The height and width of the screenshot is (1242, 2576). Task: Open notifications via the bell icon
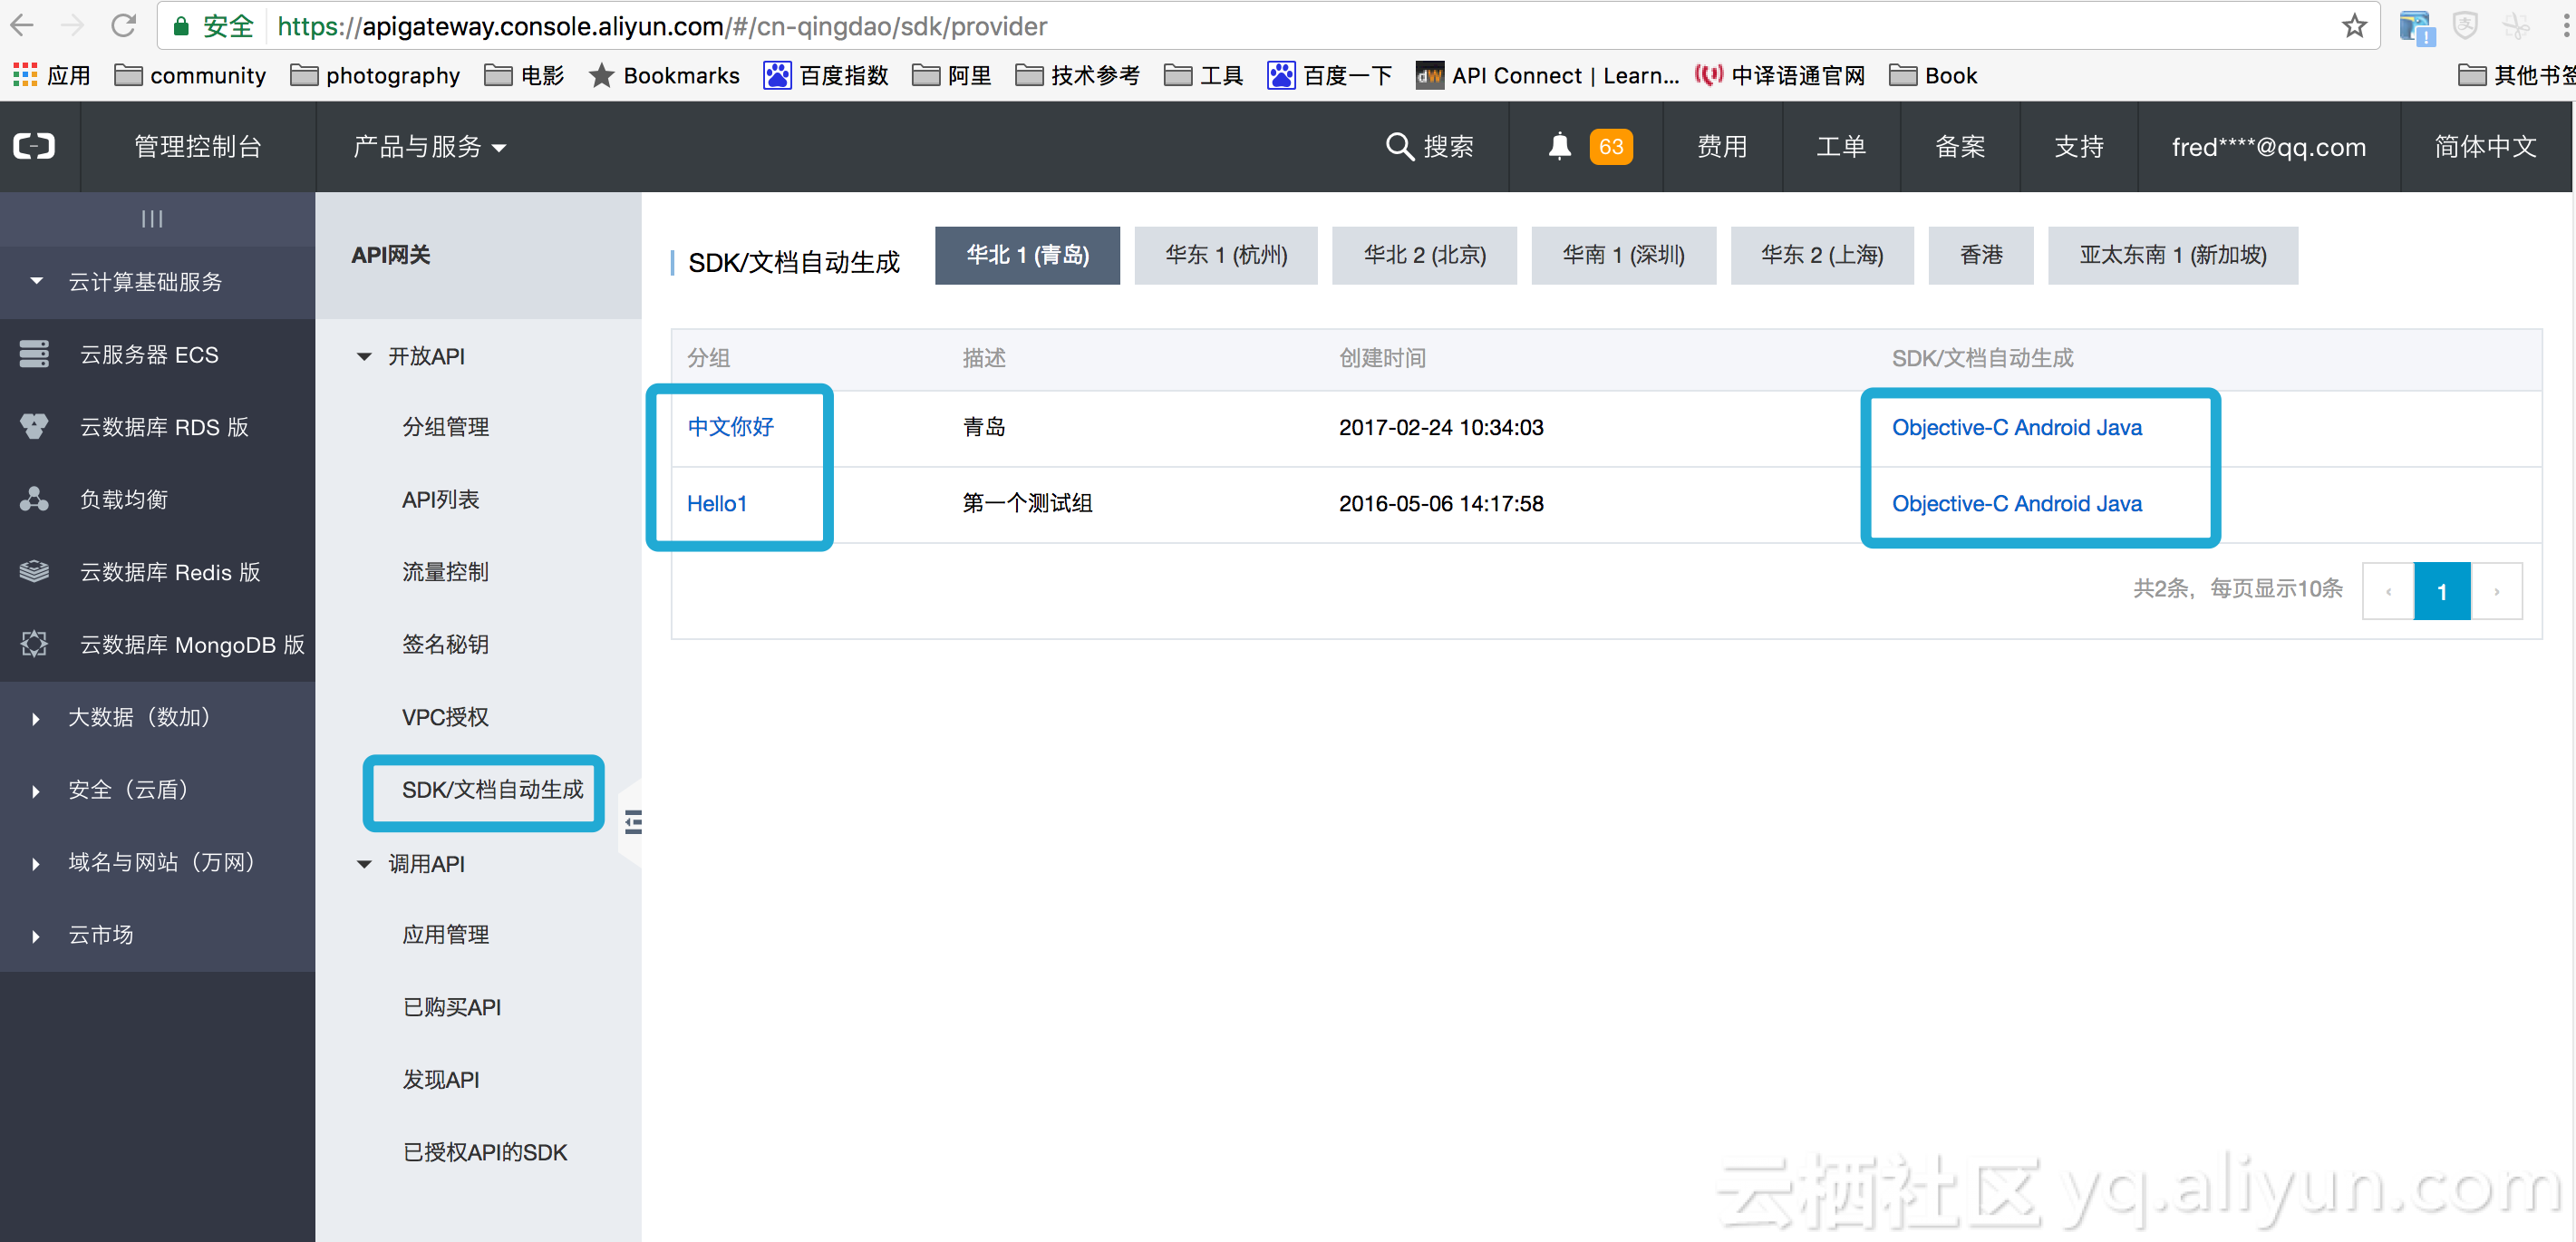pos(1559,147)
